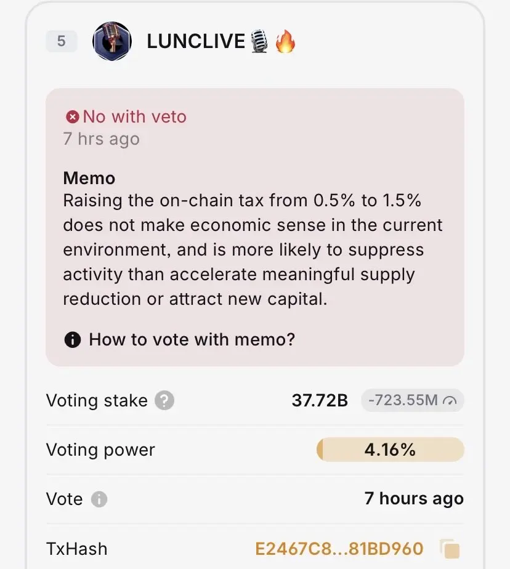Click the 7 hours ago vote time value

pos(414,499)
